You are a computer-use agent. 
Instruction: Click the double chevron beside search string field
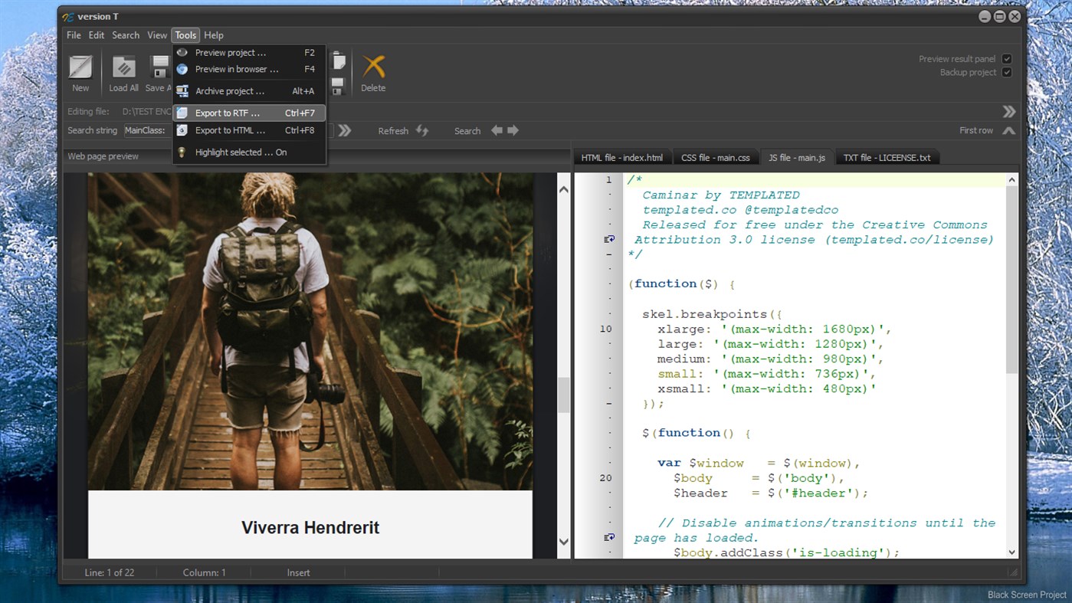[345, 131]
